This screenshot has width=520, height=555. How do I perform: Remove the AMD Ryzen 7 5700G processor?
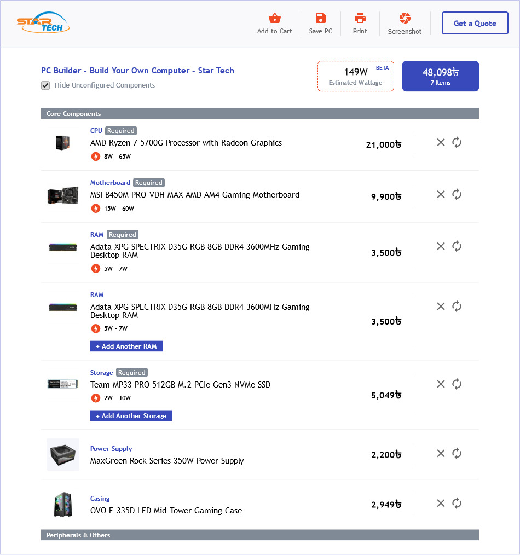(x=441, y=142)
